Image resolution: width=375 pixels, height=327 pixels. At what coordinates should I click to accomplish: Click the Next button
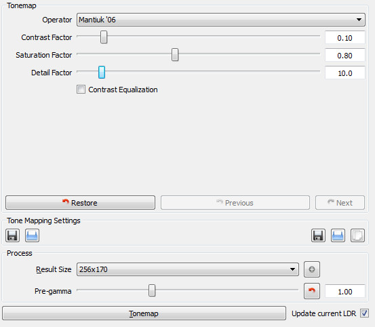click(x=340, y=203)
